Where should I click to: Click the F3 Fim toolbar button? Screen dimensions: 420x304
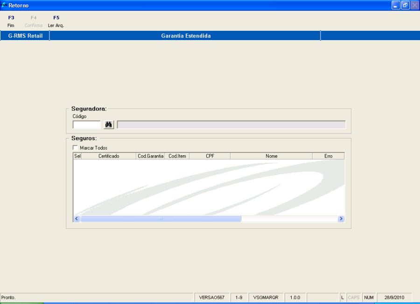pos(11,21)
